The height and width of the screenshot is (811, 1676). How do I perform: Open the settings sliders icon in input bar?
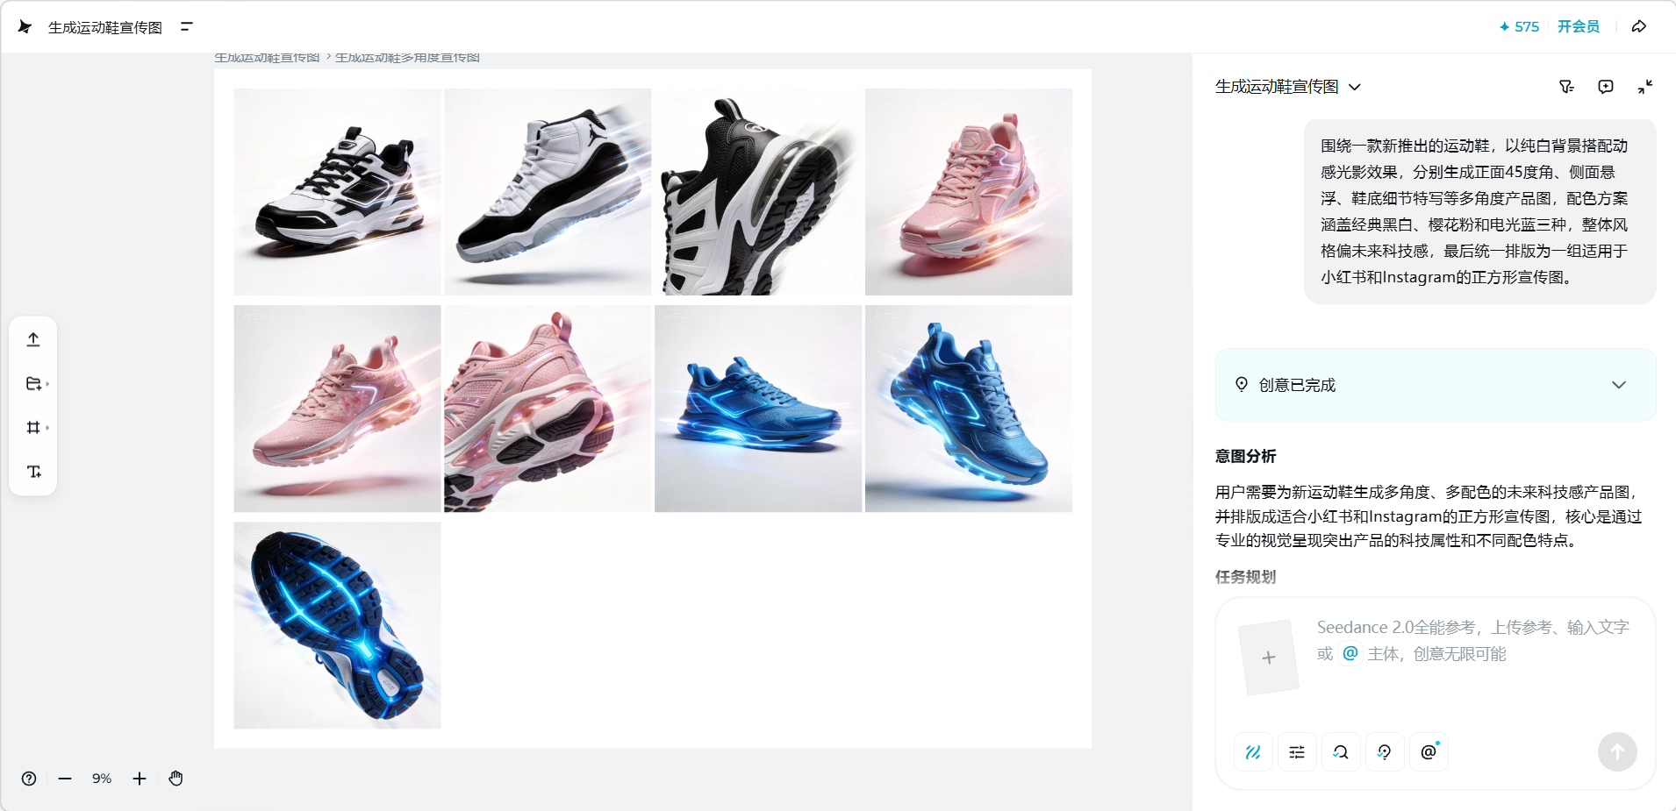1297,752
